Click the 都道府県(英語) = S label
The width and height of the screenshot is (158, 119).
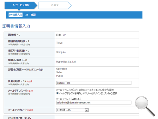19,41
